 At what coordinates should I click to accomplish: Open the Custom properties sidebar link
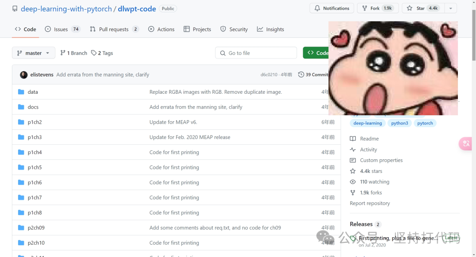(x=376, y=160)
